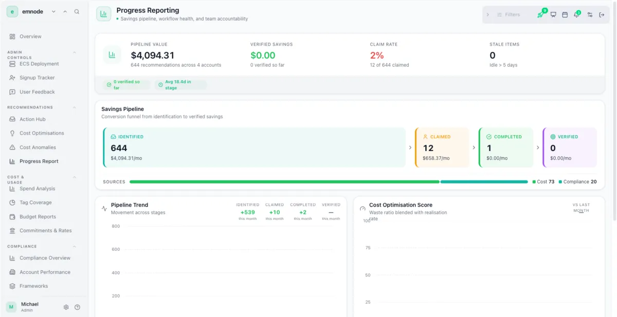Click the Signup Tracker person icon in sidebar
Screen dimensions: 617x317
(x=12, y=78)
